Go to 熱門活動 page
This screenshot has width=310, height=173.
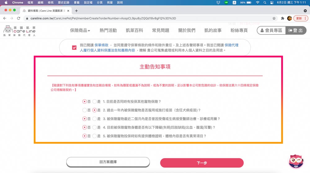tap(108, 30)
